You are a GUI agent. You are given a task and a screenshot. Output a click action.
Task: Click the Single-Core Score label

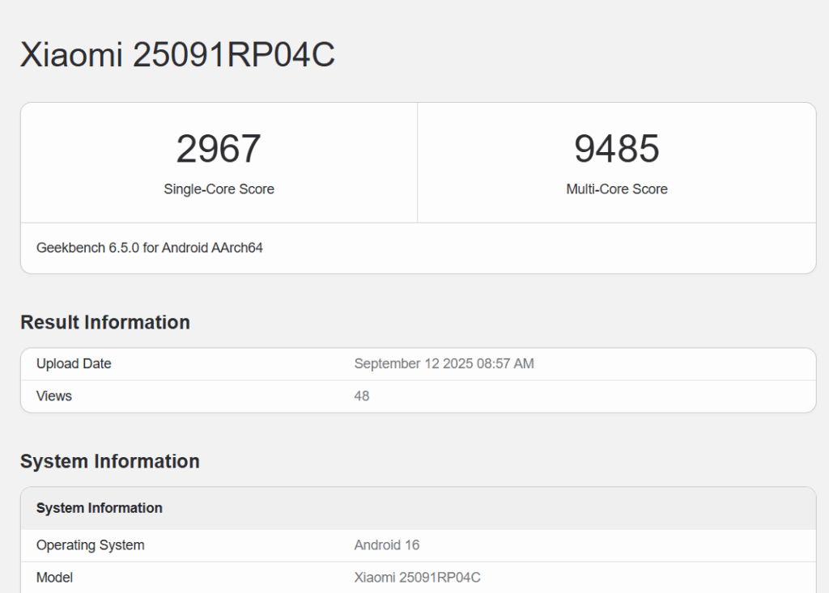(x=219, y=189)
